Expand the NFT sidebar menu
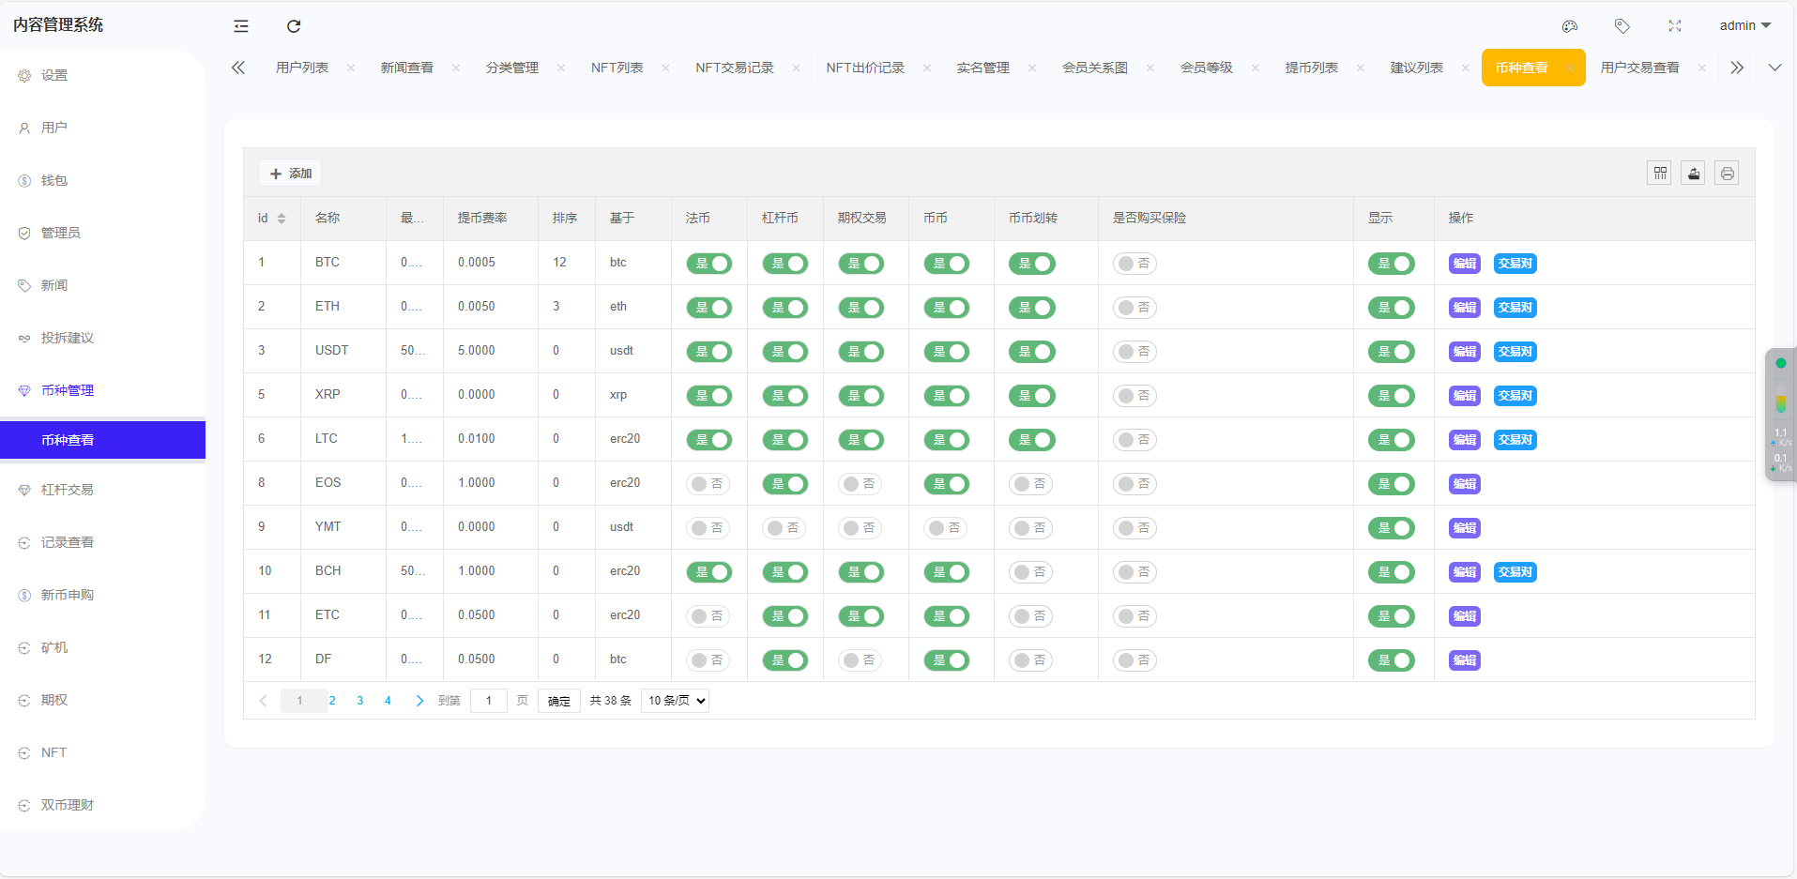1797x879 pixels. (x=103, y=752)
